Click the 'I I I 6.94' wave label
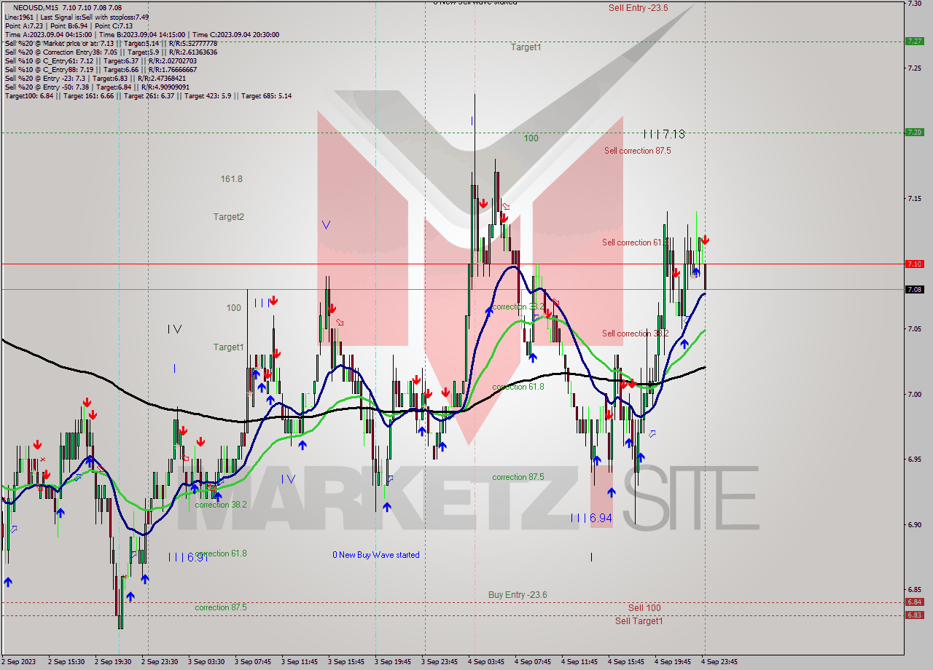 tap(591, 518)
